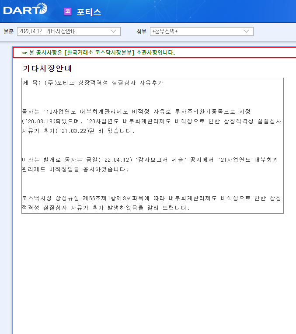Click the final line 적격성 실질심사 사유가 추가
The height and width of the screenshot is (334, 296).
(x=106, y=208)
